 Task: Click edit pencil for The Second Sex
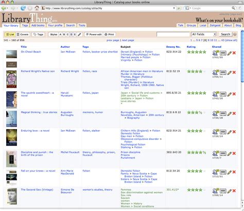(230, 191)
